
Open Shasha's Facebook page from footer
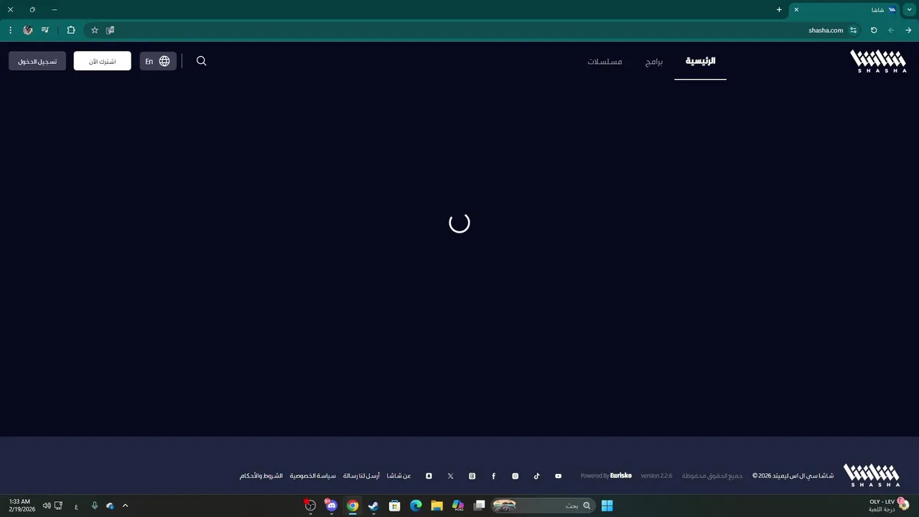(493, 476)
